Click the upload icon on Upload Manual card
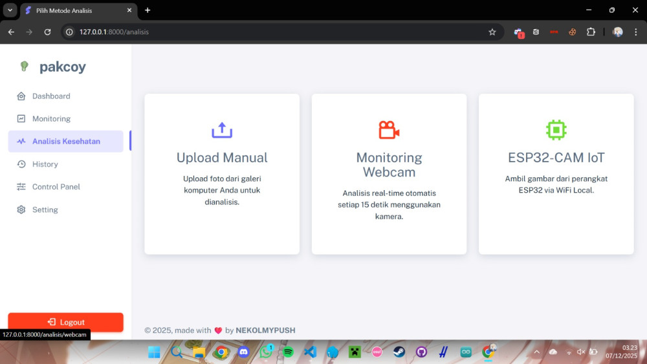The image size is (647, 364). tap(222, 130)
